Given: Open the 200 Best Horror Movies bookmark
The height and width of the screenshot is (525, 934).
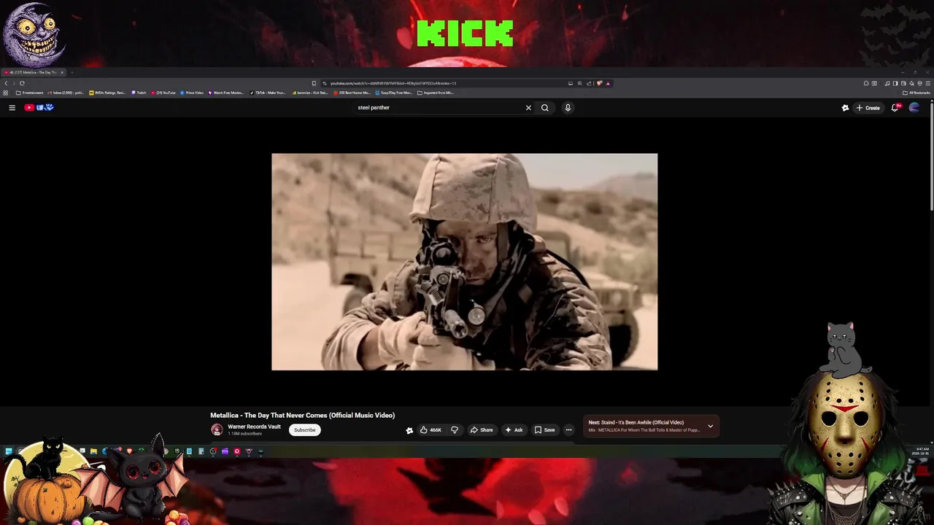Looking at the screenshot, I should tap(352, 93).
